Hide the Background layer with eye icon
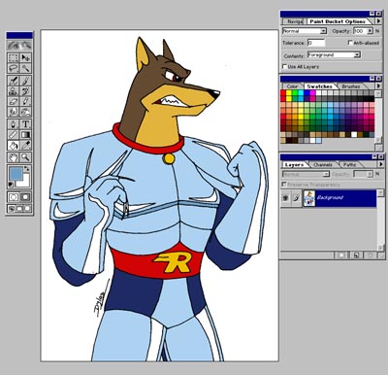The image size is (388, 375). [x=285, y=198]
